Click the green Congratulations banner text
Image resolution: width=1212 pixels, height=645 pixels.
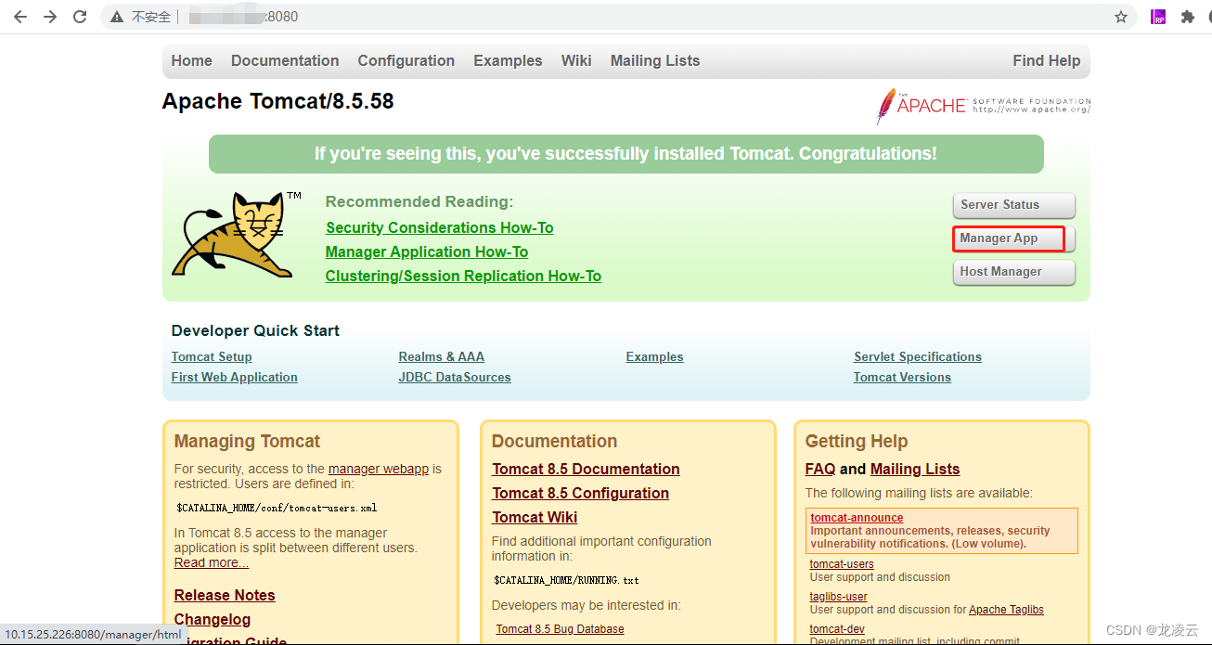point(625,154)
